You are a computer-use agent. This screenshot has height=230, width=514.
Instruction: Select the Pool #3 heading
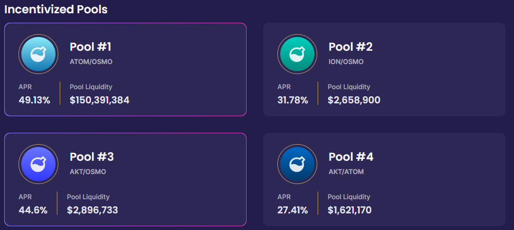[92, 157]
